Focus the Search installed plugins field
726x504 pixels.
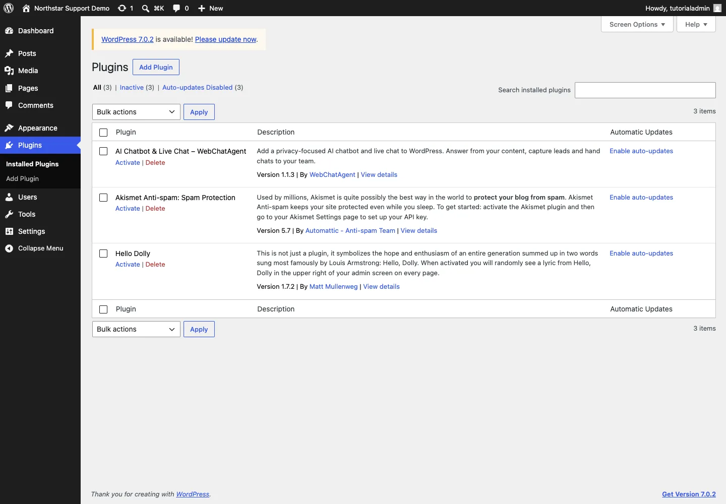(x=645, y=90)
